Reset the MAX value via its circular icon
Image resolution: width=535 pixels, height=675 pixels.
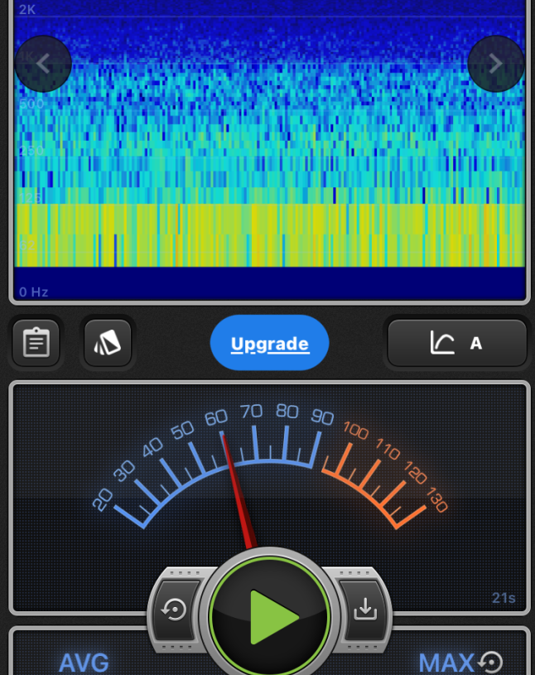coord(491,663)
